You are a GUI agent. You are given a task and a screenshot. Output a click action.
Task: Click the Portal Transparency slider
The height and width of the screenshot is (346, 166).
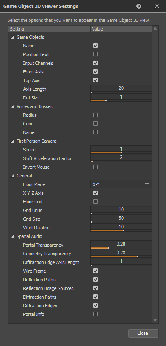[x=121, y=248]
